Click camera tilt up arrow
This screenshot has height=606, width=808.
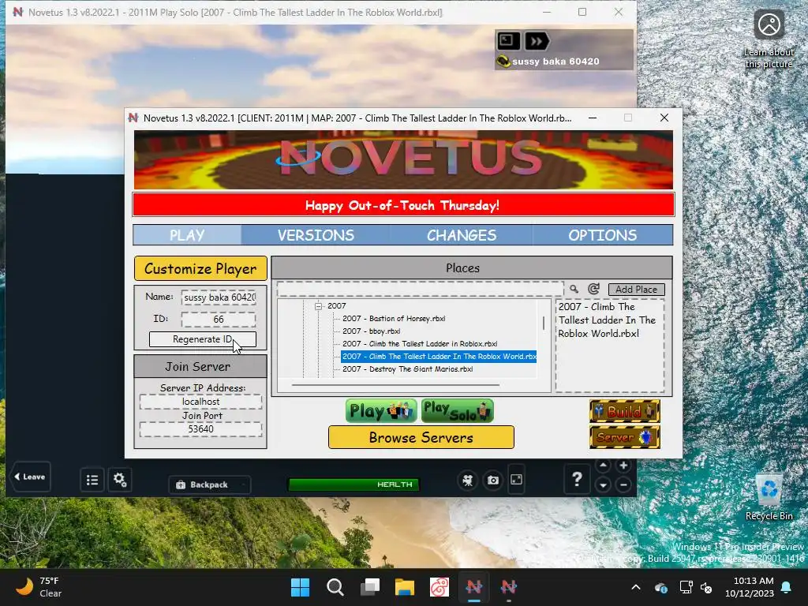click(x=603, y=466)
